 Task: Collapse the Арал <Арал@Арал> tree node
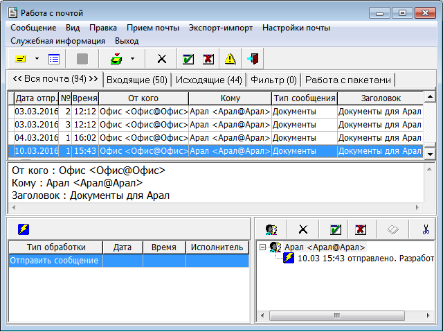[262, 247]
